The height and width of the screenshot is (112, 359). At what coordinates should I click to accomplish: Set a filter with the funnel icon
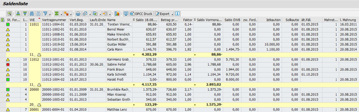click(45, 14)
